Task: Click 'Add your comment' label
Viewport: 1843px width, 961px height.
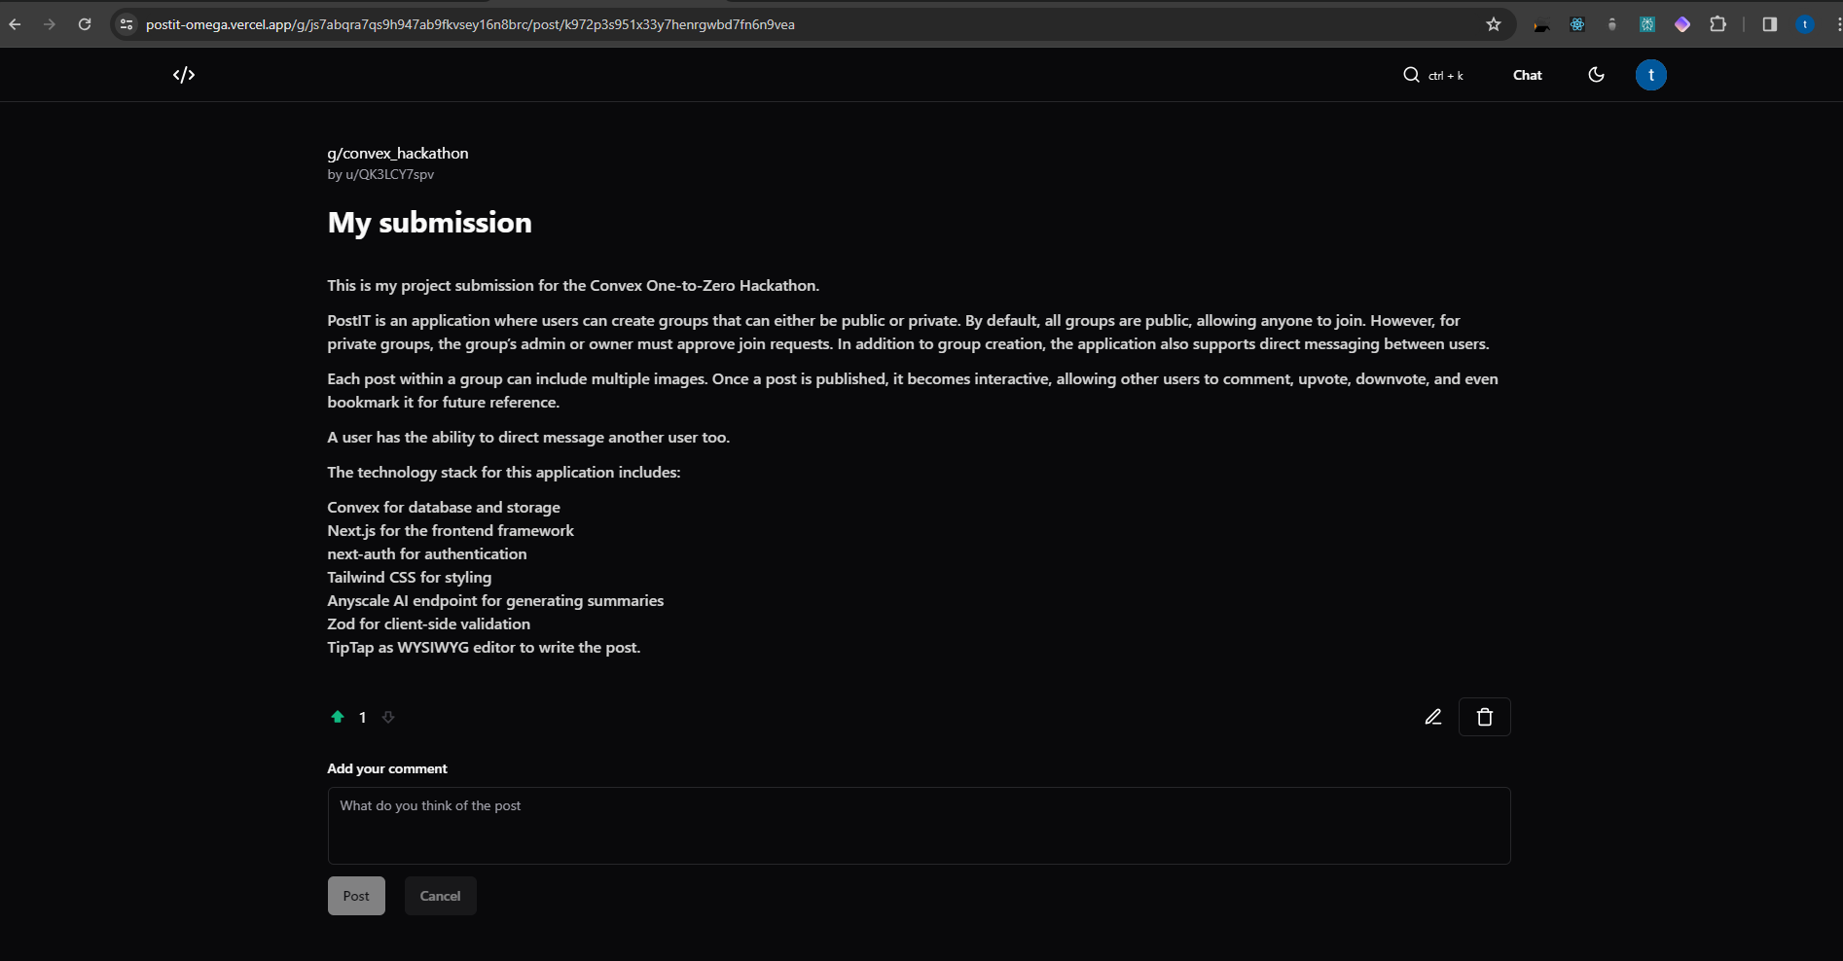Action: click(x=387, y=768)
